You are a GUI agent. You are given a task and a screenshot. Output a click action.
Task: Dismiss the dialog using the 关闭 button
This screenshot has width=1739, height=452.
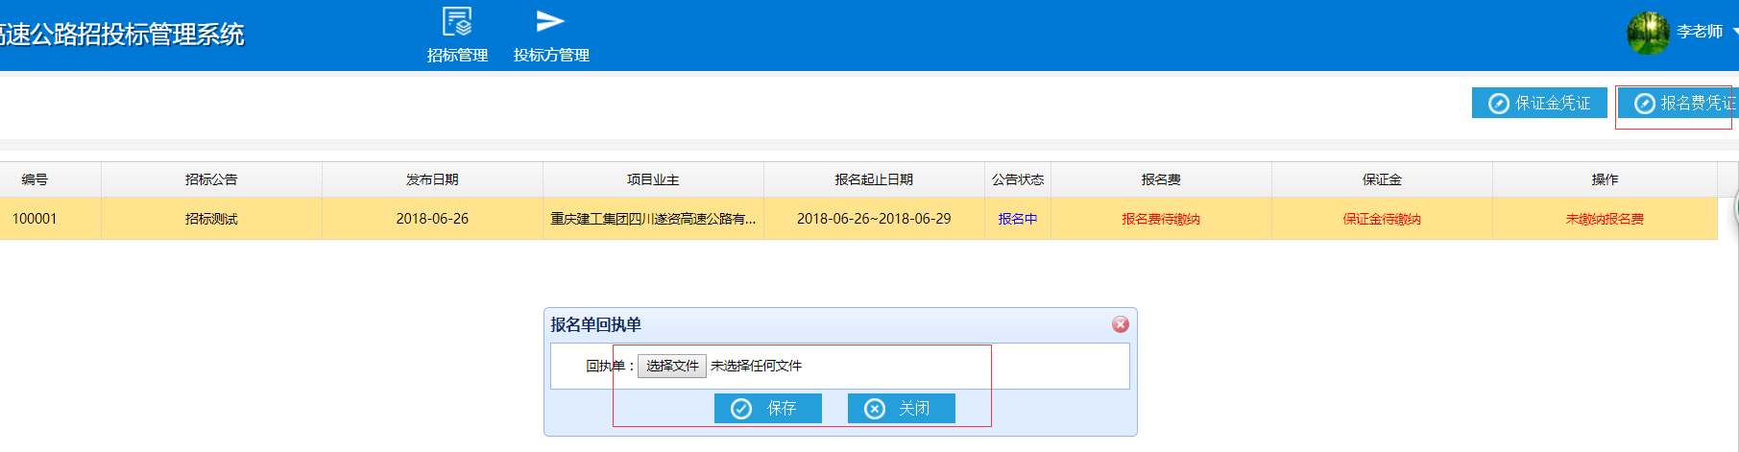tap(901, 409)
